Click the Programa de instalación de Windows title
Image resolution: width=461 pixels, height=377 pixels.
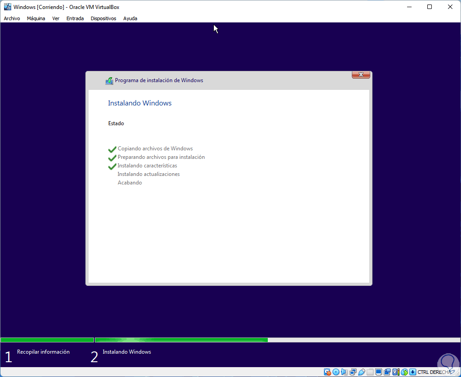[159, 80]
